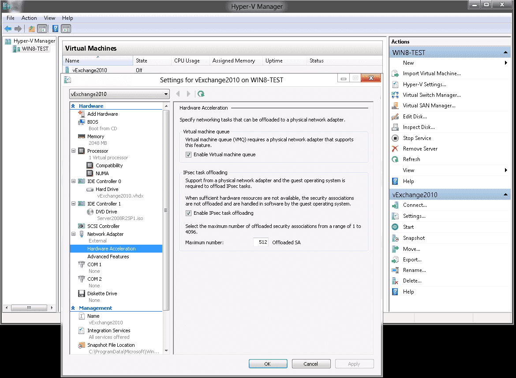
Task: Click the Add Hardware icon in the tree
Action: [81, 114]
